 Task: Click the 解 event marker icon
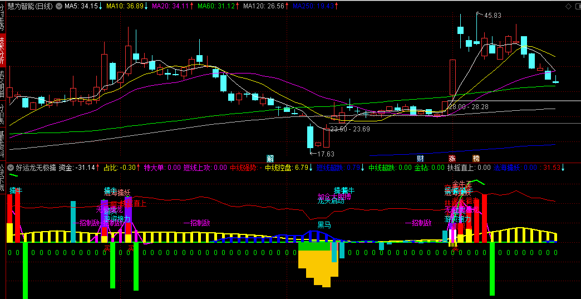pos(270,159)
